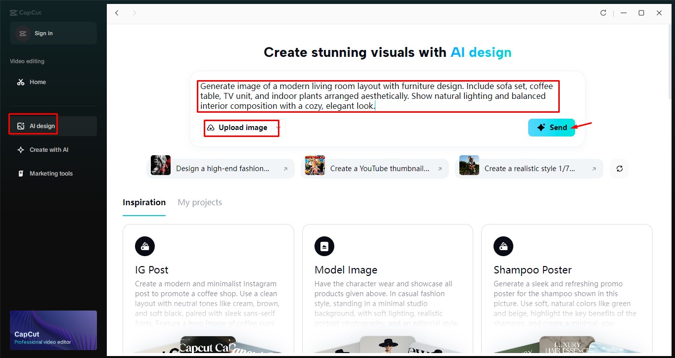Click the Sign in button
Screen dimensions: 675x358
point(44,33)
